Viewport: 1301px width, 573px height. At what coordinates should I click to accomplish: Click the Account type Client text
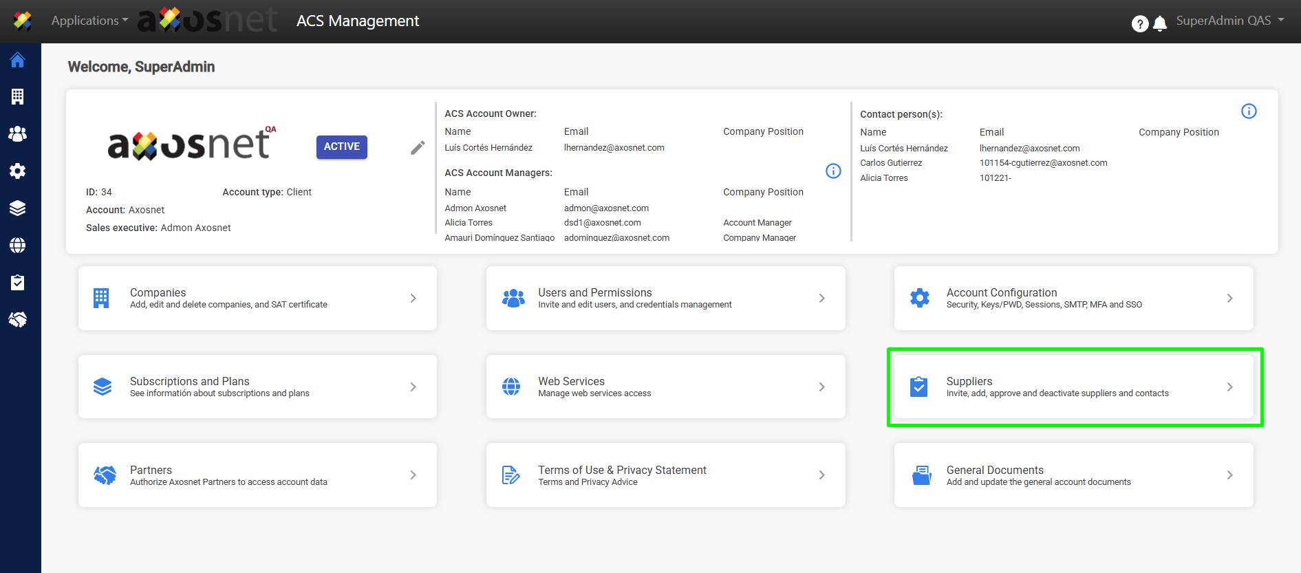click(x=267, y=192)
